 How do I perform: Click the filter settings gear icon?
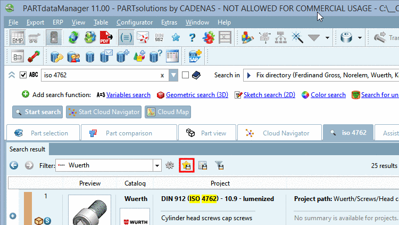tap(170, 165)
